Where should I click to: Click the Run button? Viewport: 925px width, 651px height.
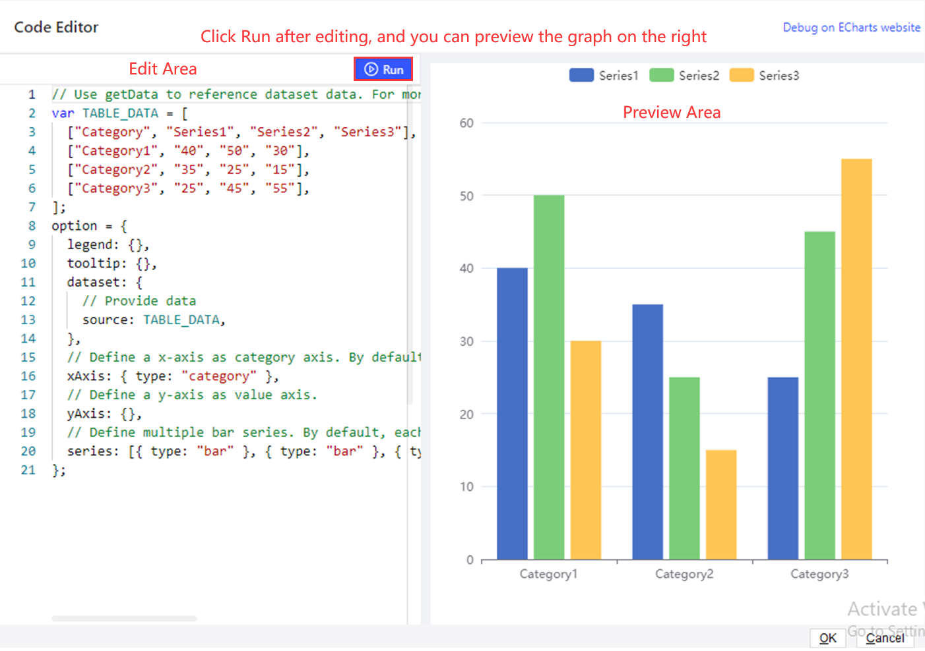pos(383,69)
